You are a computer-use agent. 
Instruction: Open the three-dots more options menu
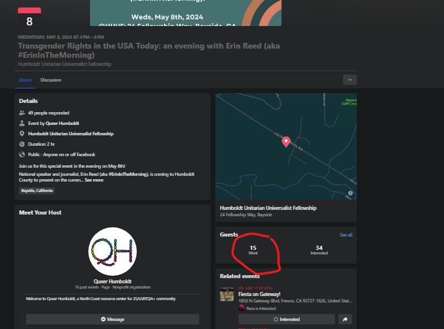tap(349, 80)
